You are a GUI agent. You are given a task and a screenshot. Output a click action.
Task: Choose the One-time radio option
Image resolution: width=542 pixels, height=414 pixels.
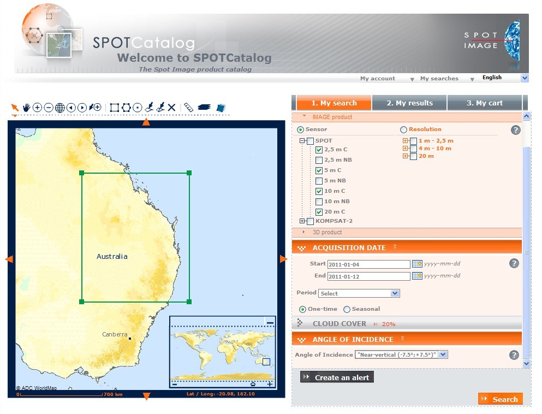[303, 309]
